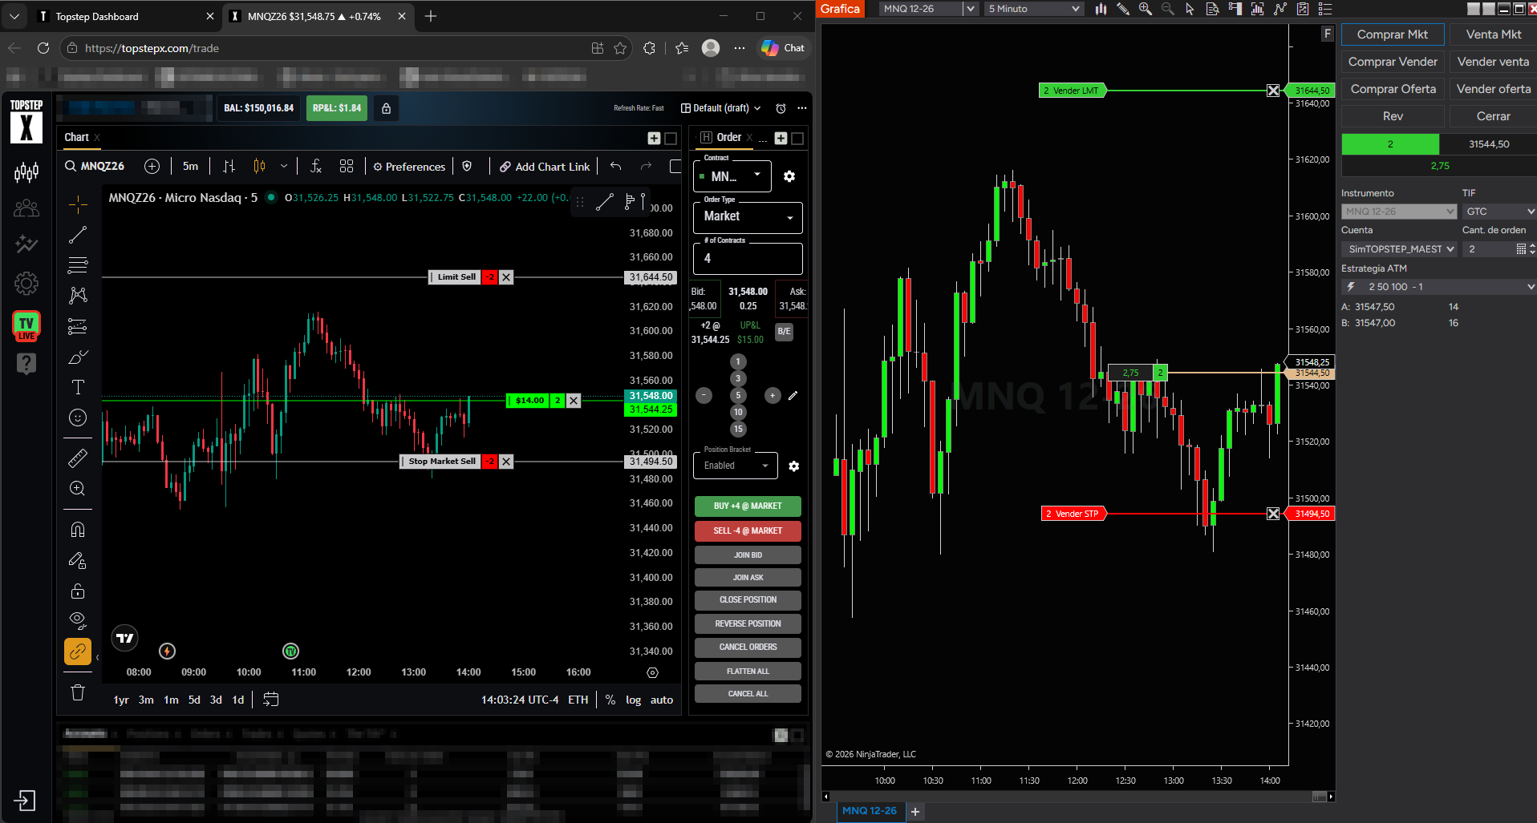Open the chart layout grid icon
1537x823 pixels.
347,166
